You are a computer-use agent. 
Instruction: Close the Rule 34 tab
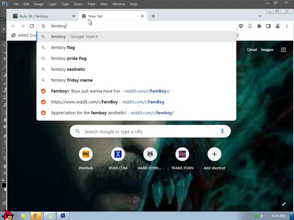click(x=74, y=16)
